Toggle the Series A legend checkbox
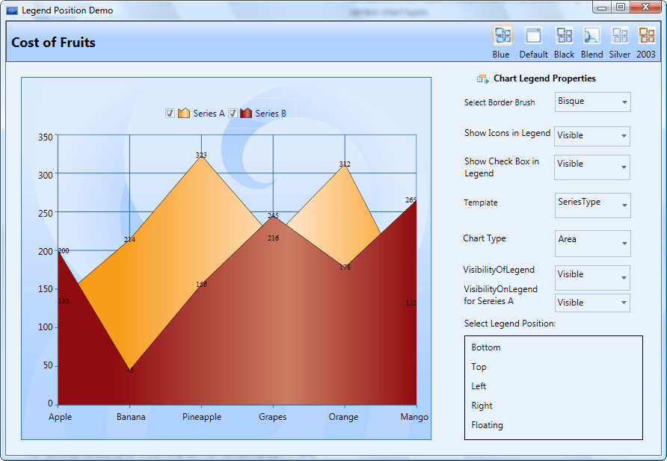The image size is (667, 461). pos(170,114)
